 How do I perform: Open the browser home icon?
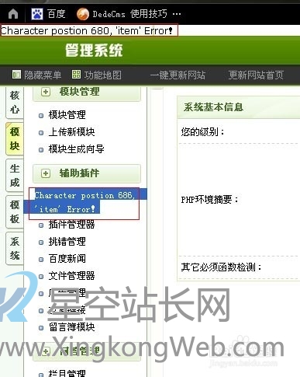pos(13,13)
